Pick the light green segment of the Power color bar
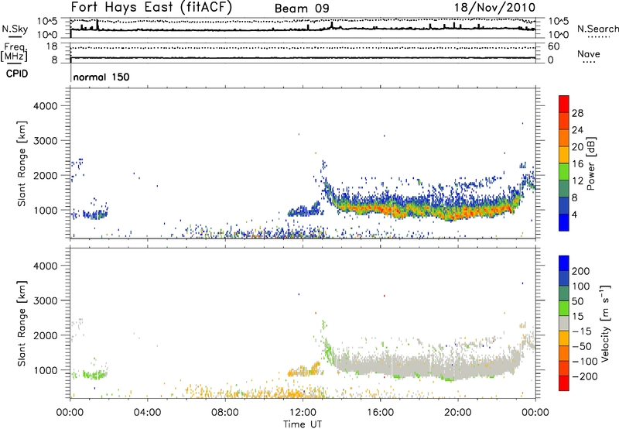Viewport: 619px width, 429px height. pos(564,172)
